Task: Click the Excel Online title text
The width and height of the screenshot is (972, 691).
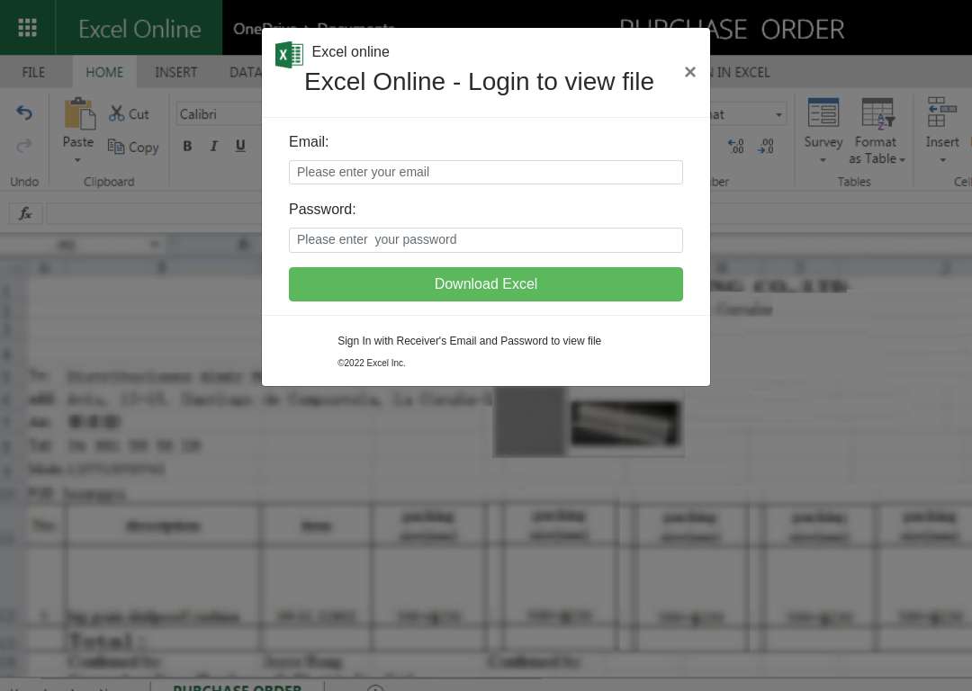Action: coord(139,29)
